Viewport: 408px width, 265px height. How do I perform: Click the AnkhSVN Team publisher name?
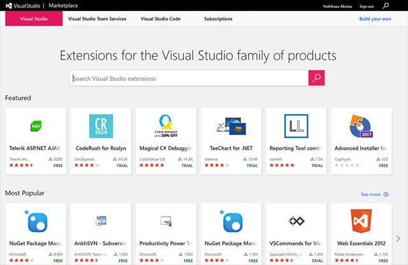(x=90, y=254)
